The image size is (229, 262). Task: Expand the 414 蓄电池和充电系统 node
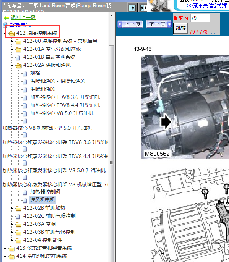point(5,256)
